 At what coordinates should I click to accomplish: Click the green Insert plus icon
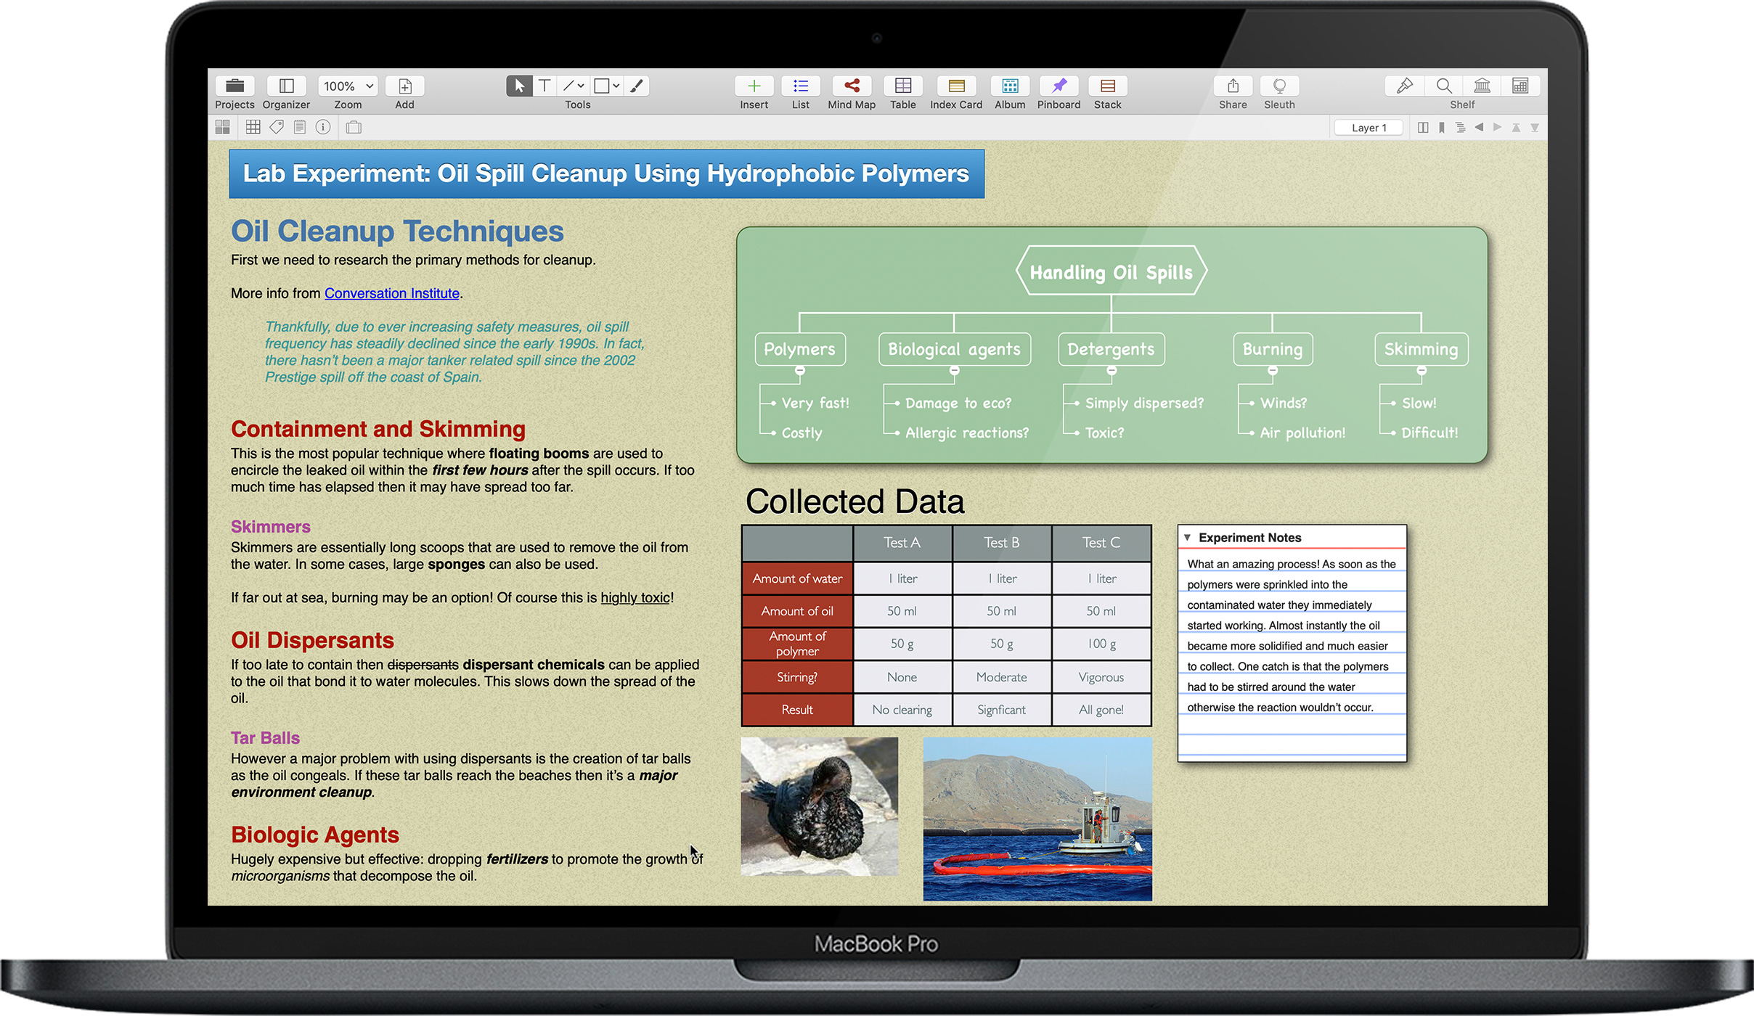(x=754, y=86)
